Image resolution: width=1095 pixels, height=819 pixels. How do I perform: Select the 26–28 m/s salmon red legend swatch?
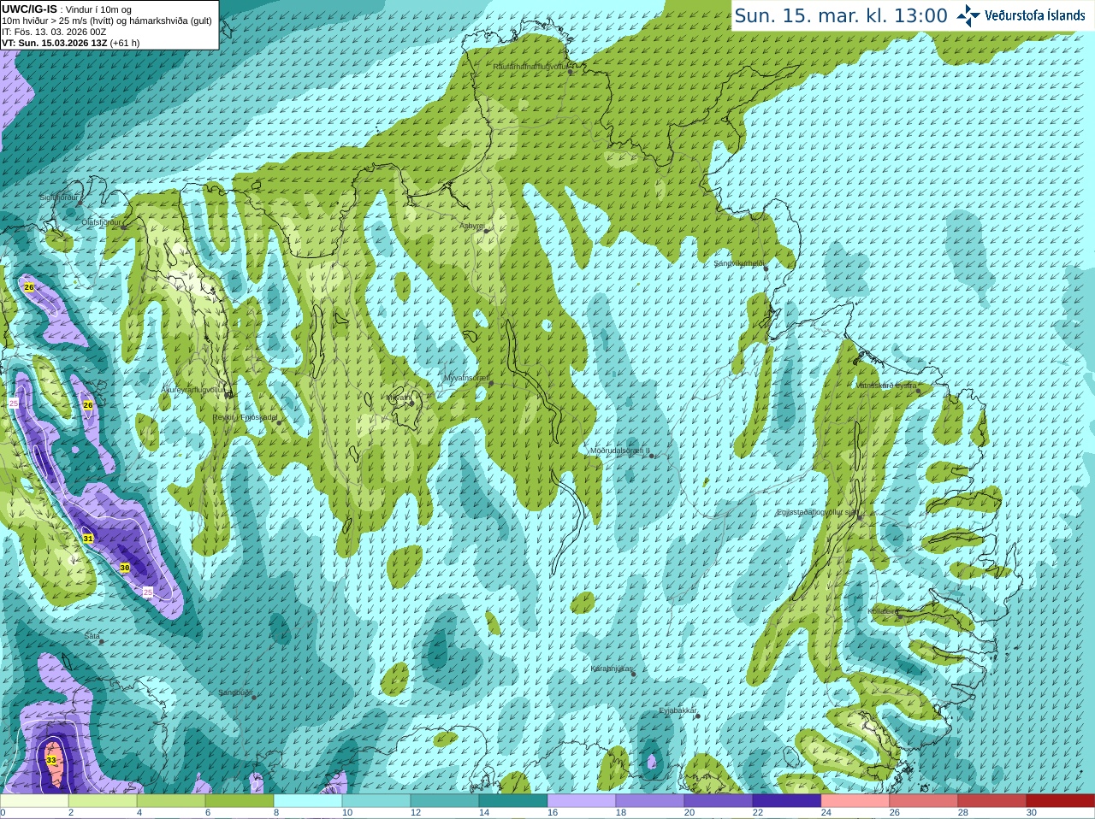[924, 801]
